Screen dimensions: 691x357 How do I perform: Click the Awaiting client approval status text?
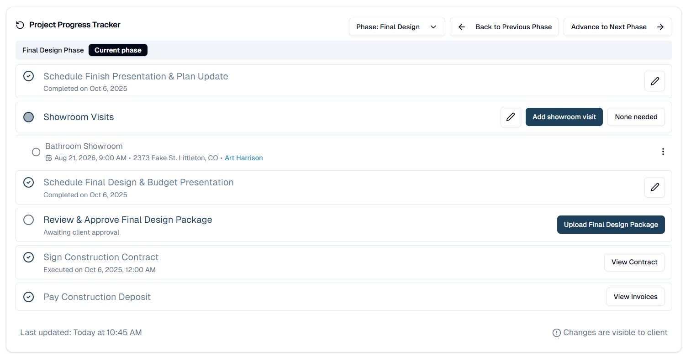(x=81, y=232)
